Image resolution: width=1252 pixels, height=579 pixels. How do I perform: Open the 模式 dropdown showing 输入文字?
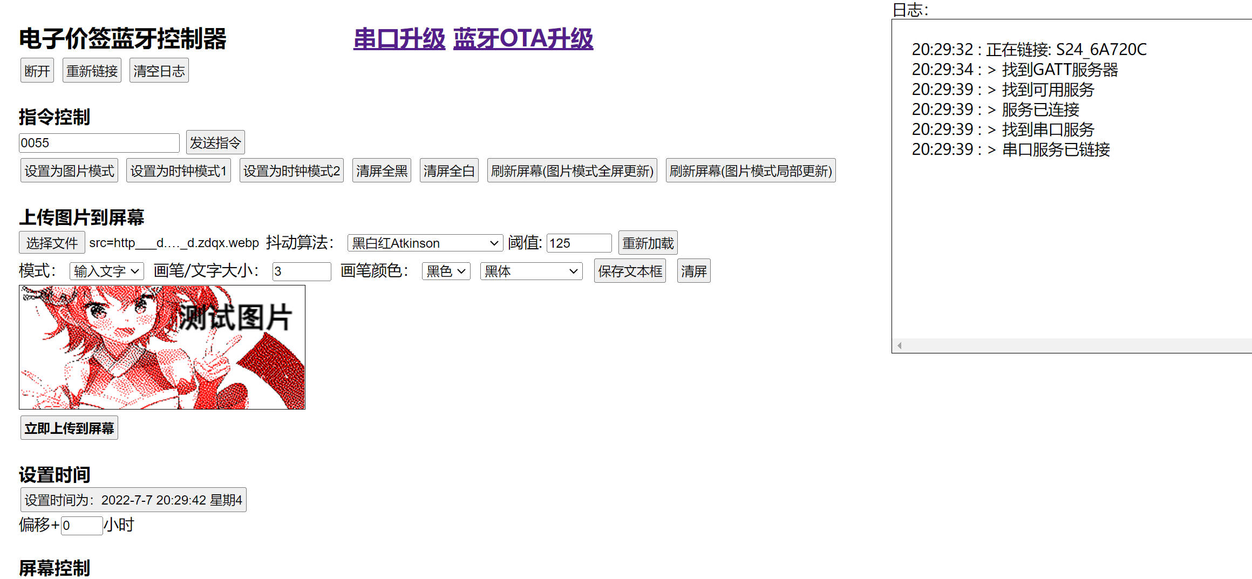click(x=106, y=271)
